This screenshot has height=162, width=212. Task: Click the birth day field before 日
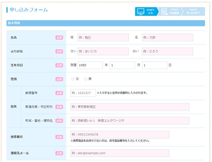click(x=155, y=65)
